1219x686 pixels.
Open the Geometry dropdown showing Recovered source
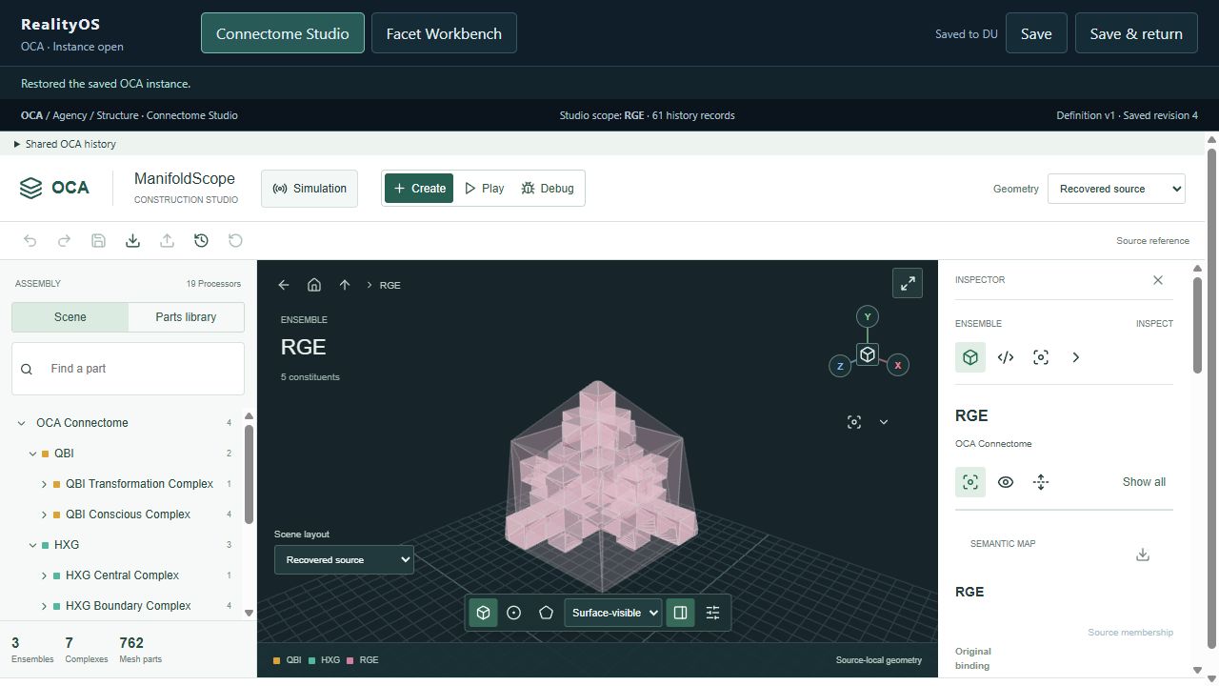(x=1116, y=189)
